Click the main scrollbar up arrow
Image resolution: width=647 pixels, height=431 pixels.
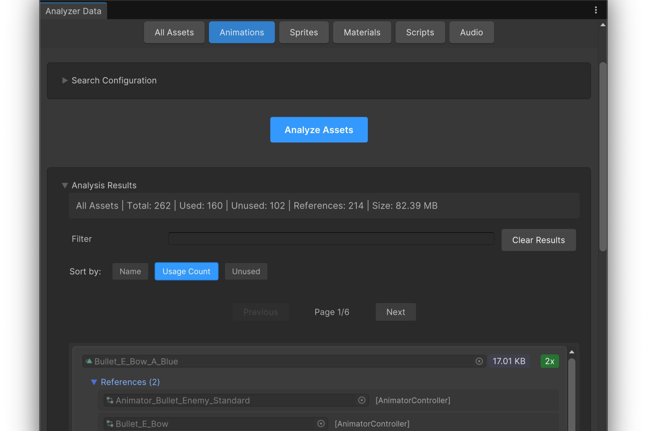603,25
